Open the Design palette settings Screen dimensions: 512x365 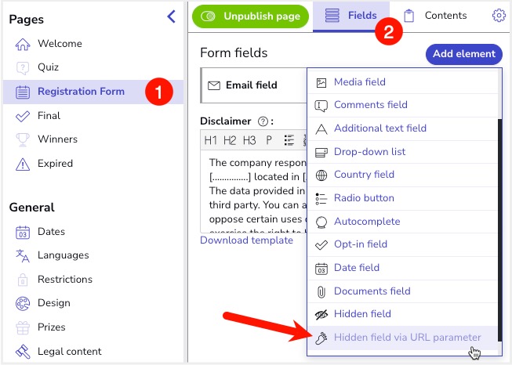pyautogui.click(x=52, y=303)
